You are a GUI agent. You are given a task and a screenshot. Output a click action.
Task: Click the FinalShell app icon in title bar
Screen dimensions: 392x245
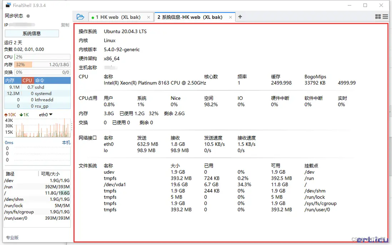click(8, 5)
